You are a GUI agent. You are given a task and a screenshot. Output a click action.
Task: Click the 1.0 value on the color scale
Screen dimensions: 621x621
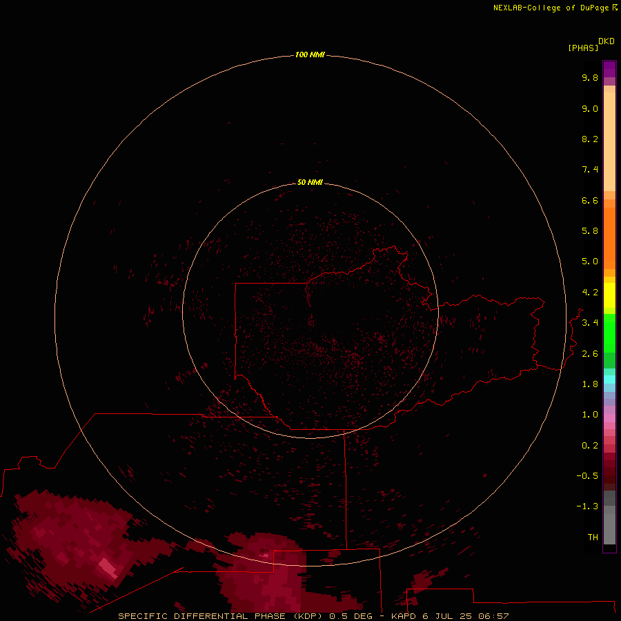tap(590, 415)
